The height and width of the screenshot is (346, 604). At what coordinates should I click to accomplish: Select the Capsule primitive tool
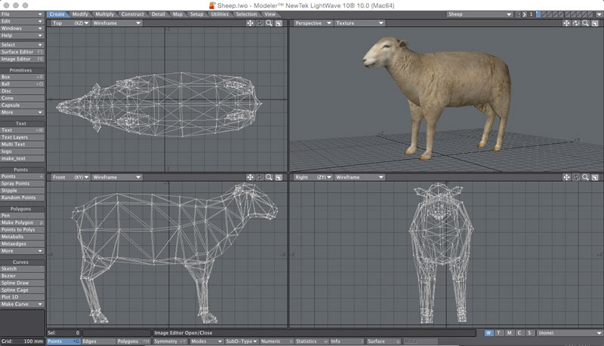(x=22, y=105)
